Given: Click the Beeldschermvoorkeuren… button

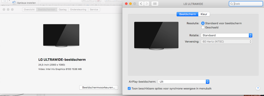Looking at the screenshot, I should click(99, 87).
